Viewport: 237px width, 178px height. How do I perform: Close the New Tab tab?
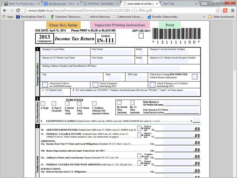click(196, 4)
